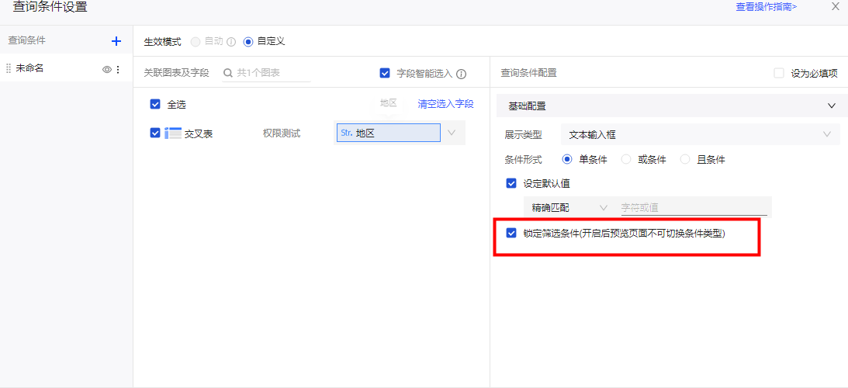
Task: Collapse the 基础配置 section
Action: [831, 106]
